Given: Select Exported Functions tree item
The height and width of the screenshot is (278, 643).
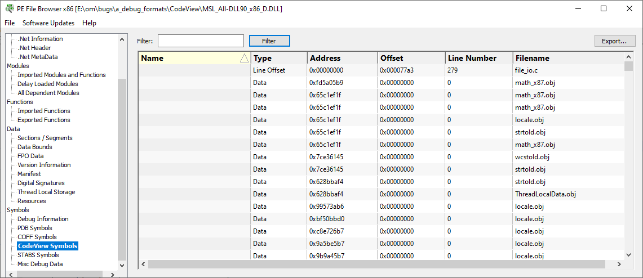Looking at the screenshot, I should pos(44,120).
